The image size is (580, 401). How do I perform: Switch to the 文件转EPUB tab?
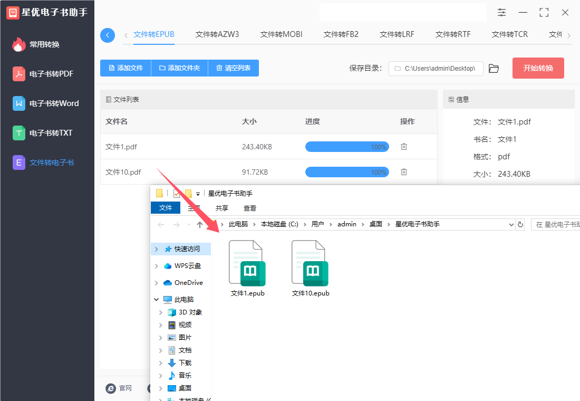click(x=154, y=34)
